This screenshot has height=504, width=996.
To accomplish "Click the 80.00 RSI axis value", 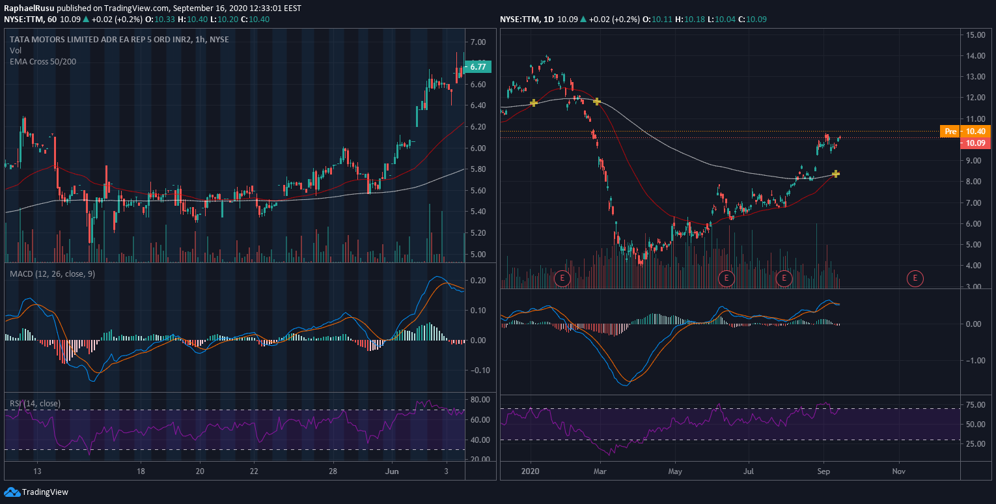I will pos(480,400).
